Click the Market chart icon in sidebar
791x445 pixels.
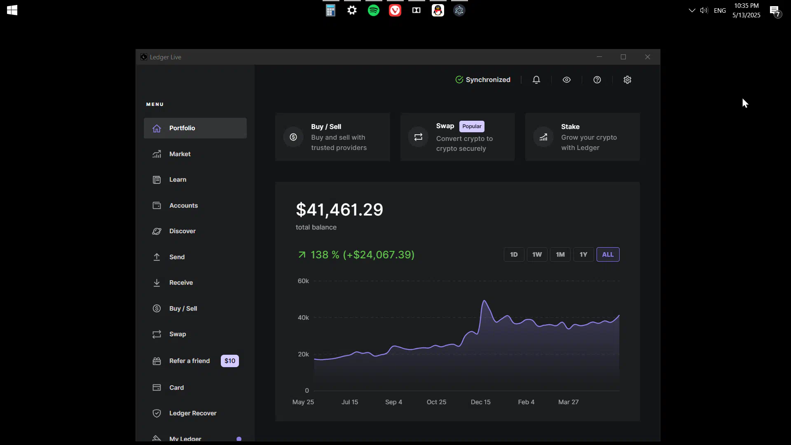(157, 154)
